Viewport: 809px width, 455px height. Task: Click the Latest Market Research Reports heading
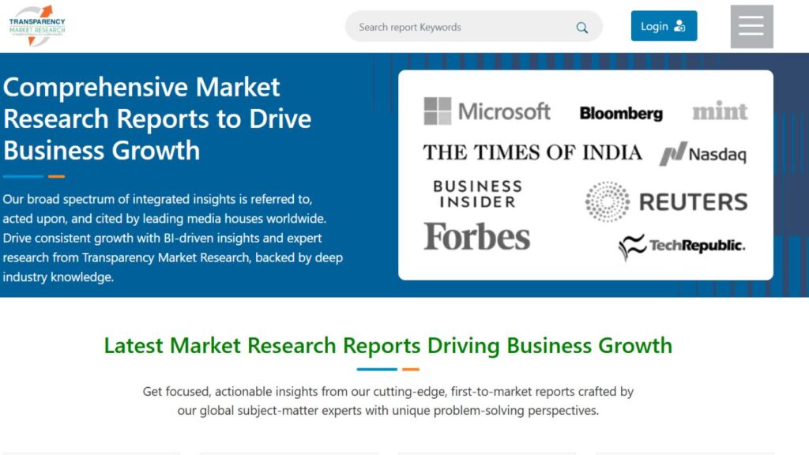click(x=388, y=345)
